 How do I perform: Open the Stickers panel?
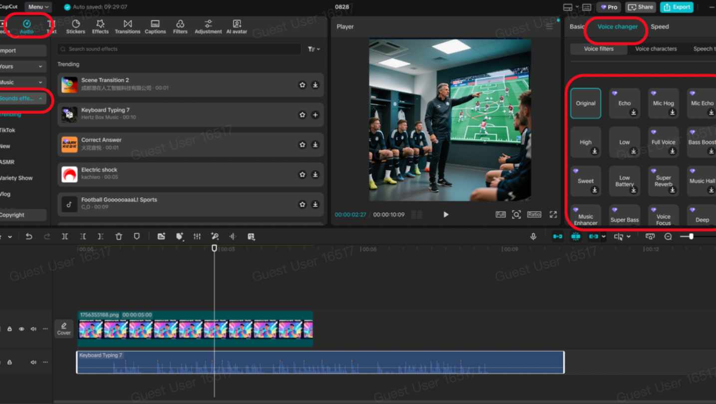(x=76, y=26)
